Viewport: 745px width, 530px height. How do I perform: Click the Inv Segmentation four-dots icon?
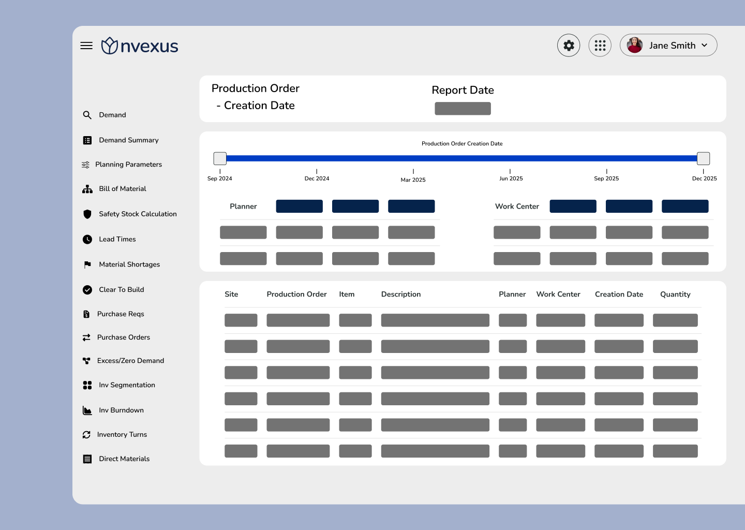tap(87, 385)
